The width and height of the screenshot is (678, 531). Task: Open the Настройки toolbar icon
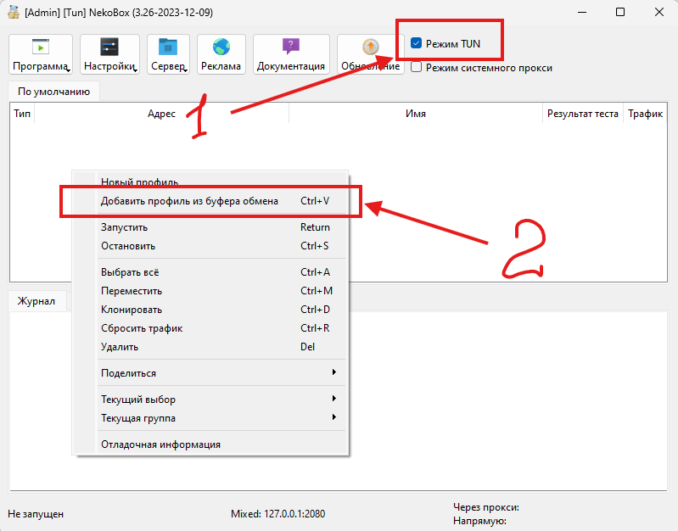(109, 48)
